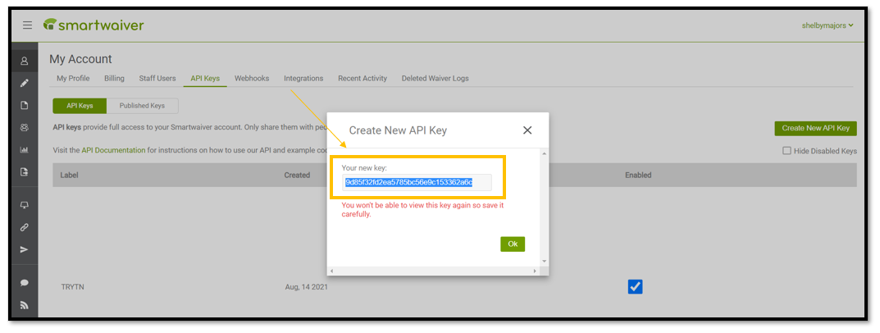Click the Label column header
This screenshot has width=880, height=333.
pyautogui.click(x=69, y=176)
